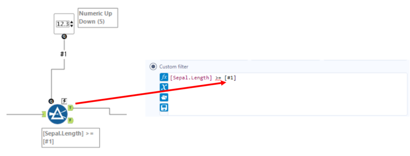This screenshot has height=156, width=410.
Task: Open the X columns and constants icon
Action: [164, 87]
